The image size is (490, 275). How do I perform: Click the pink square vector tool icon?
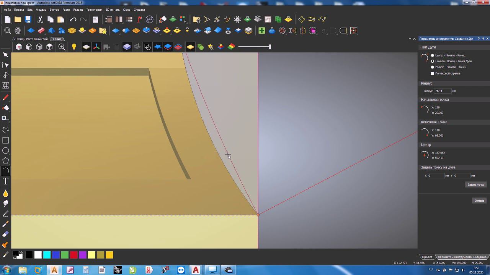[313, 31]
